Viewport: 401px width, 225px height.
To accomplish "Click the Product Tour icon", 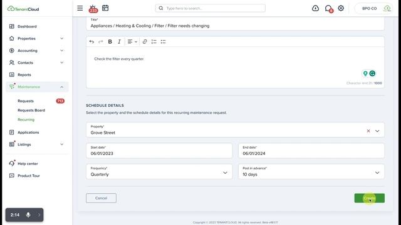I will point(12,176).
